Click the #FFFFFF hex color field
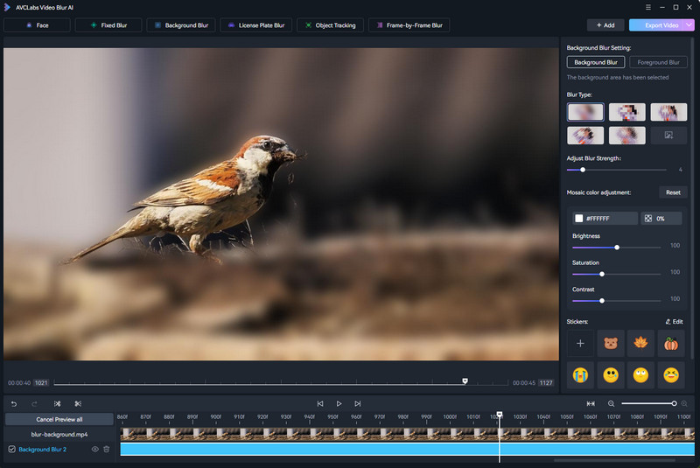Screen dimensions: 700x468 tap(605, 218)
